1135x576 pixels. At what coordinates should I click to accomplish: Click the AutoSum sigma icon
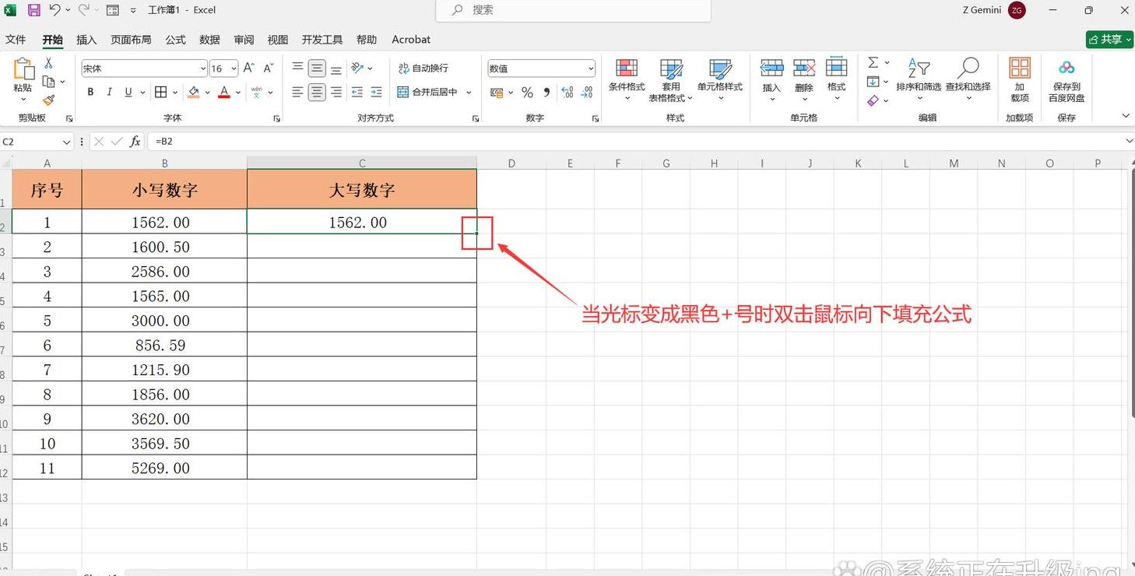tap(873, 62)
